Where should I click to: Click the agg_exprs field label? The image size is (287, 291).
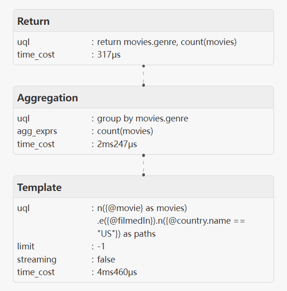coord(37,131)
